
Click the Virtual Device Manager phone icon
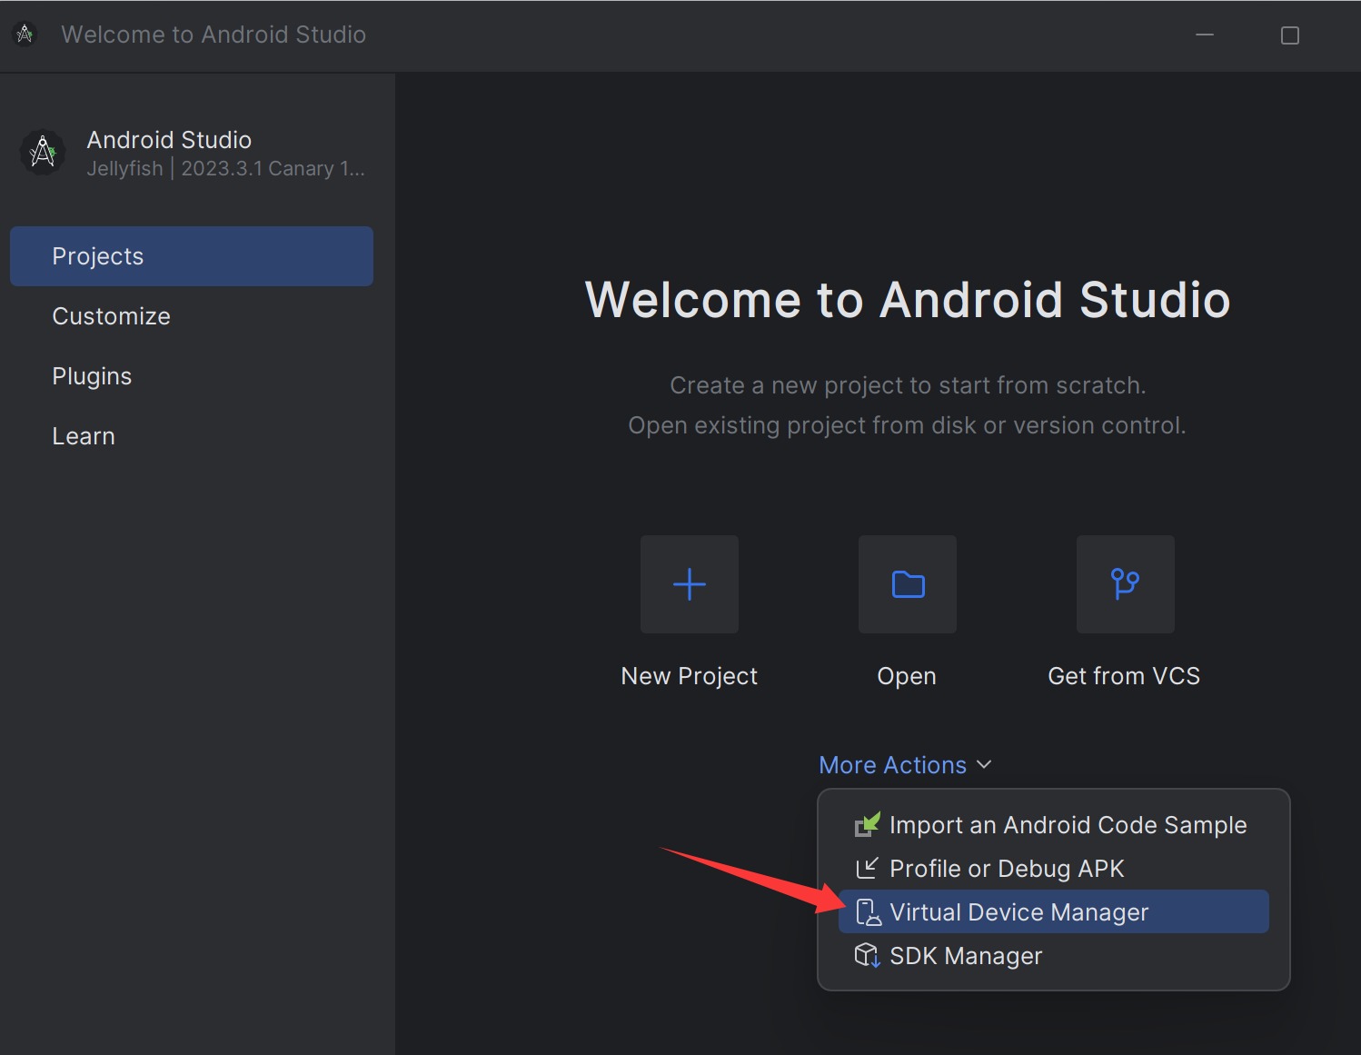[869, 911]
